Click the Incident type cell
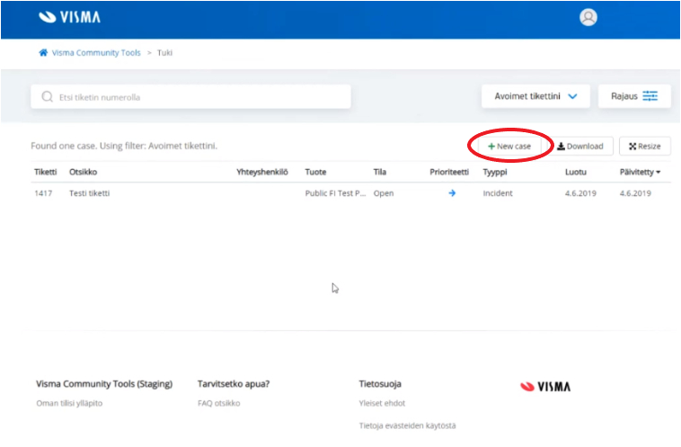 click(498, 193)
